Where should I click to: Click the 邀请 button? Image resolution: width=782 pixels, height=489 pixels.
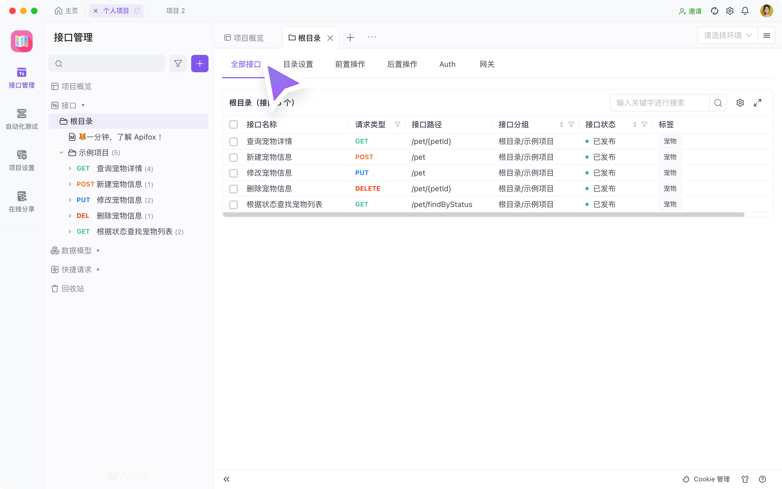[x=690, y=11]
